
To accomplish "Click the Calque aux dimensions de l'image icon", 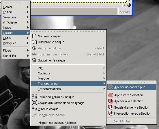I will (34, 103).
